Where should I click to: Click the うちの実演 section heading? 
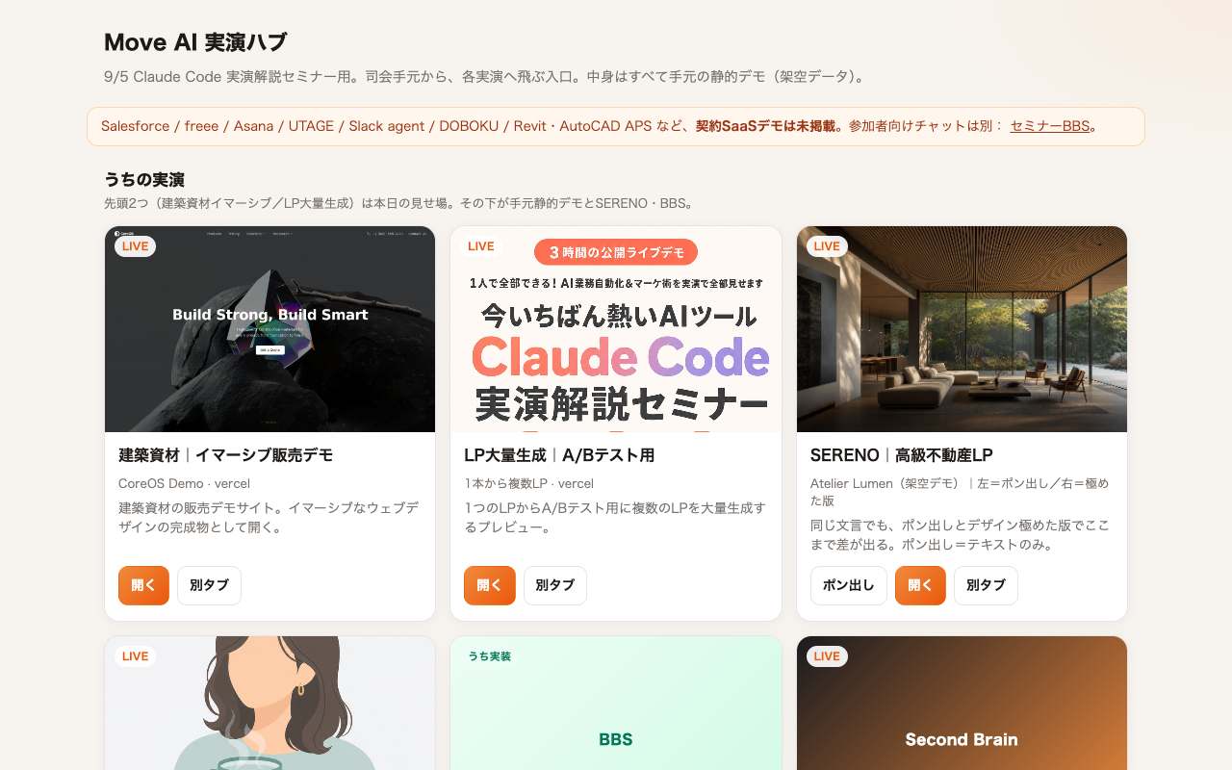[x=144, y=179]
